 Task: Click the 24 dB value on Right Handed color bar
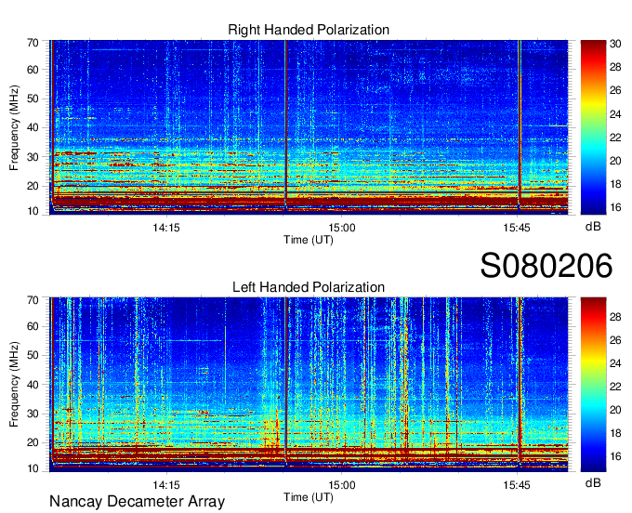pos(616,114)
